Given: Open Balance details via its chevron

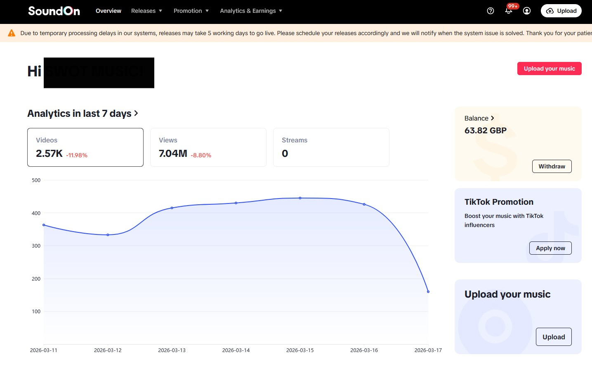Looking at the screenshot, I should [493, 118].
